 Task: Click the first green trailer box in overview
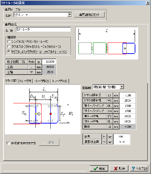click(85, 48)
